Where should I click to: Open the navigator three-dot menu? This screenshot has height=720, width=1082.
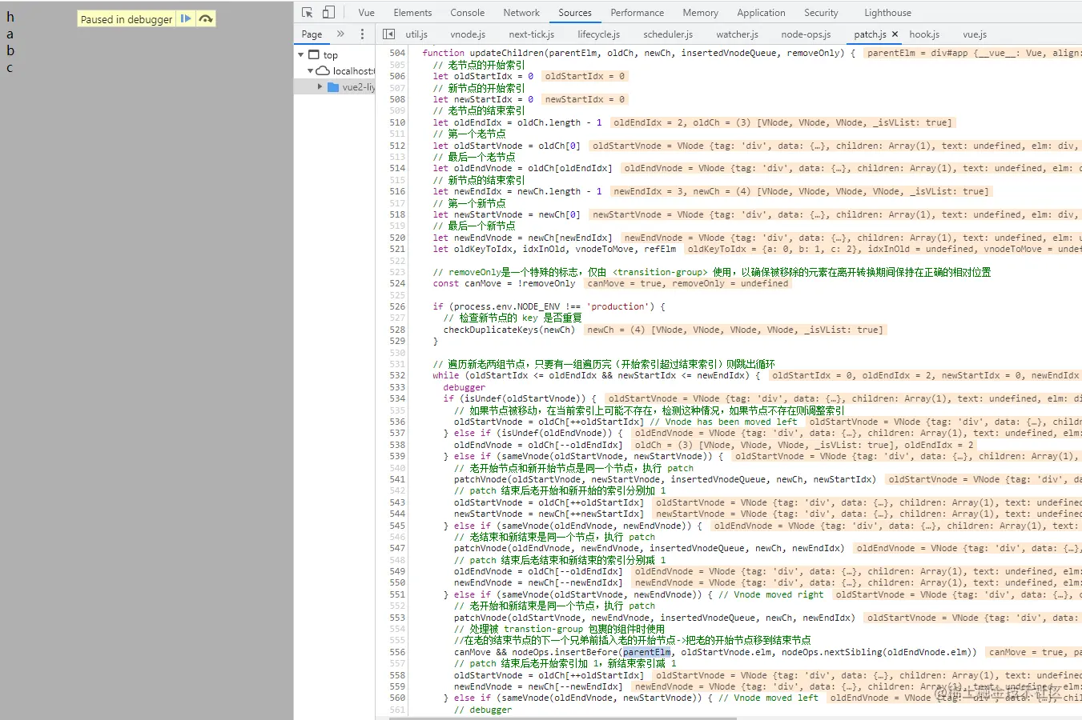point(362,34)
